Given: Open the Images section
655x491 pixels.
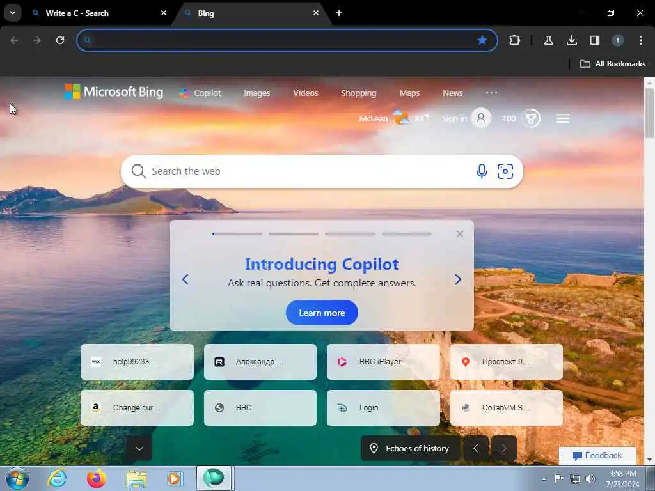Looking at the screenshot, I should click(x=257, y=93).
